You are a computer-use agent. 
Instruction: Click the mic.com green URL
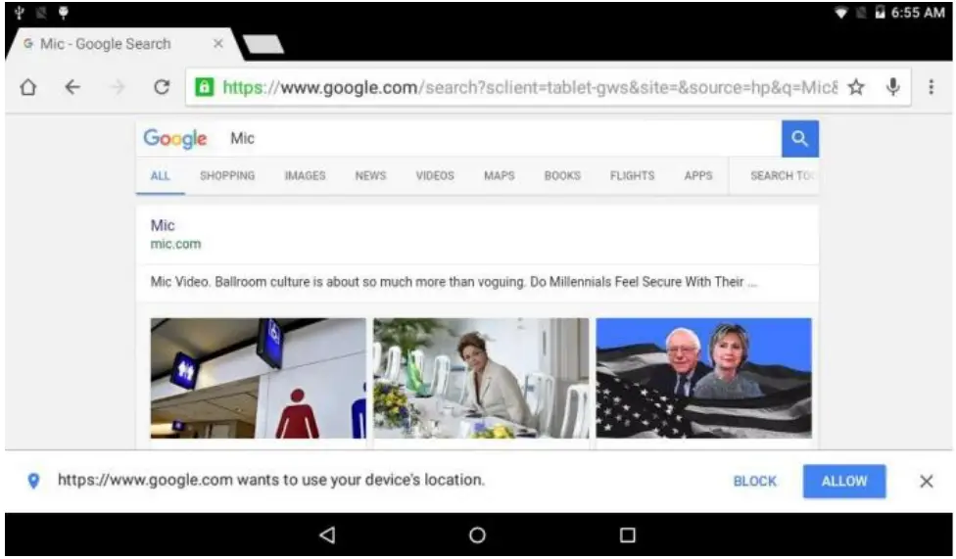pyautogui.click(x=175, y=244)
